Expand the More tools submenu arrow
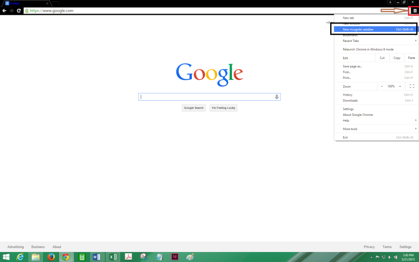This screenshot has height=262, width=419. tap(415, 128)
